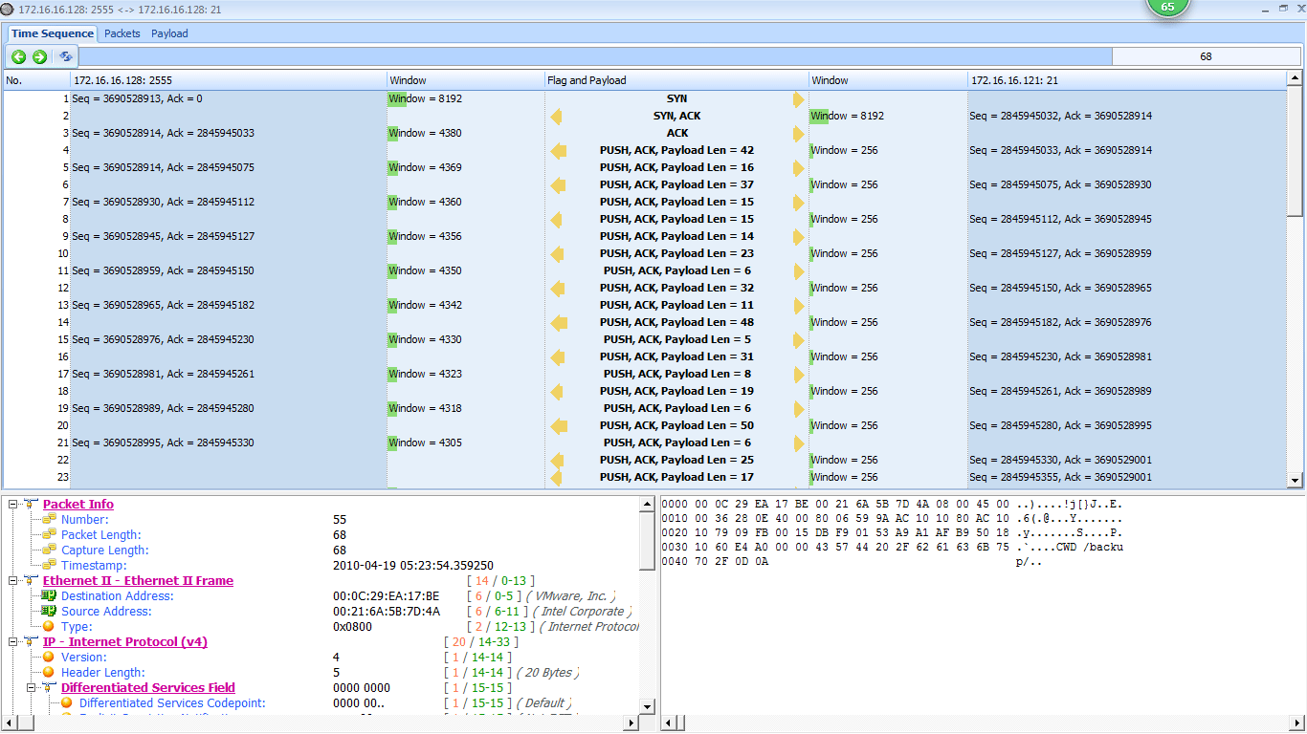Select the Packet Info heading link
This screenshot has width=1307, height=734.
click(78, 504)
